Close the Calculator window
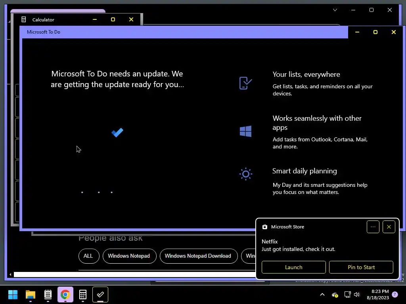This screenshot has width=406, height=304. pos(131,19)
